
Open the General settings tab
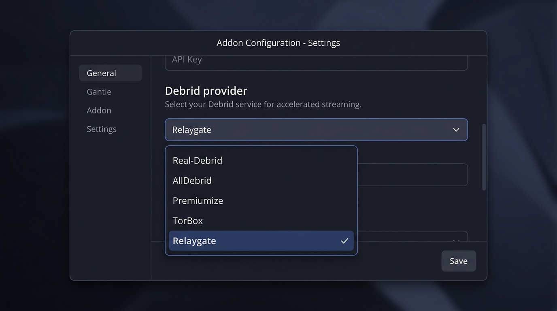110,73
